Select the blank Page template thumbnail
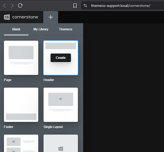 [x=21, y=58]
